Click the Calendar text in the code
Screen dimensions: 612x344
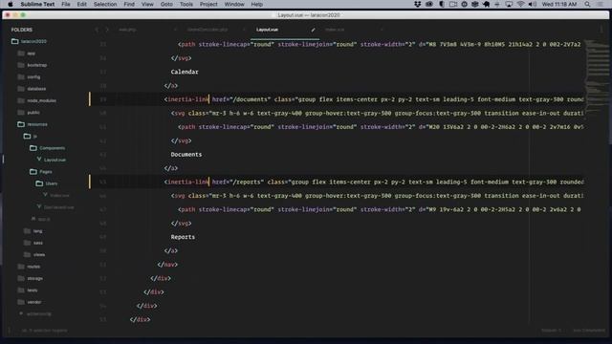[185, 72]
